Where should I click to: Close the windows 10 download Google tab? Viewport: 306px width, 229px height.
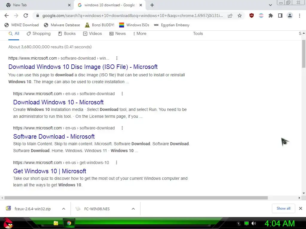pos(140,5)
